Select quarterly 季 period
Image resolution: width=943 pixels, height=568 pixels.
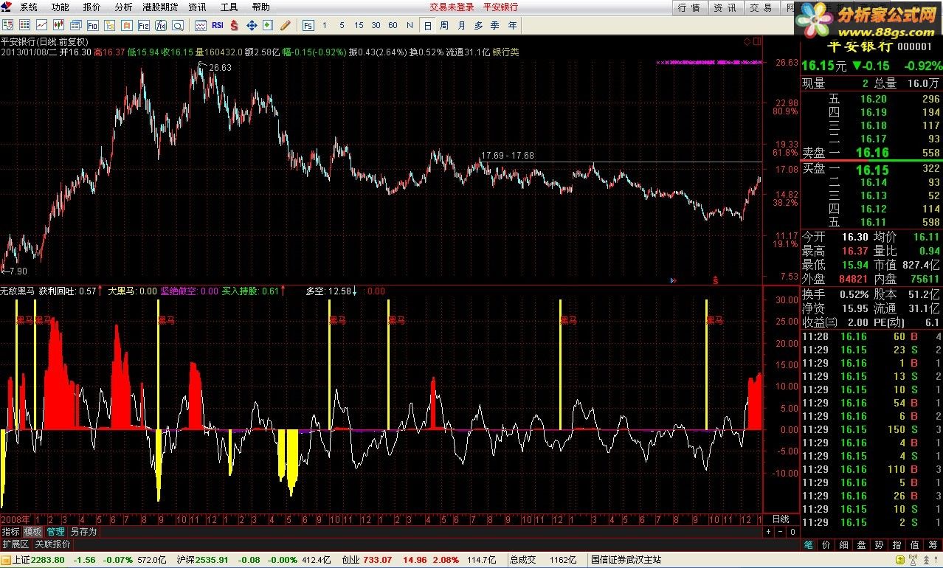point(494,25)
